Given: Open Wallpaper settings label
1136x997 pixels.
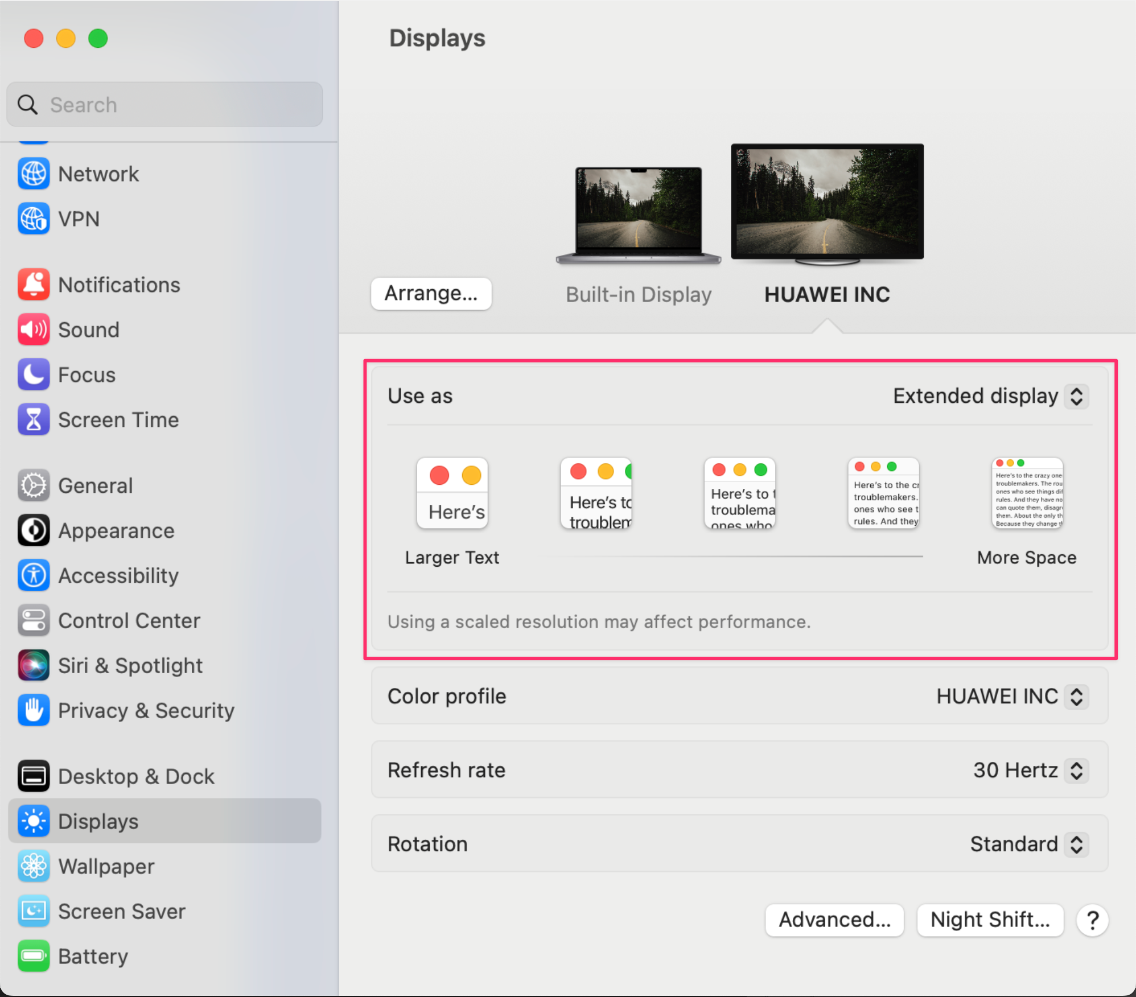Looking at the screenshot, I should pos(106,867).
